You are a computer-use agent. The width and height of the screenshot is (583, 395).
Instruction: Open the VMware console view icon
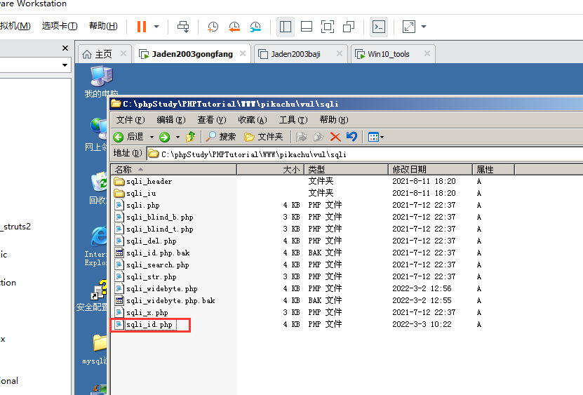pyautogui.click(x=378, y=27)
